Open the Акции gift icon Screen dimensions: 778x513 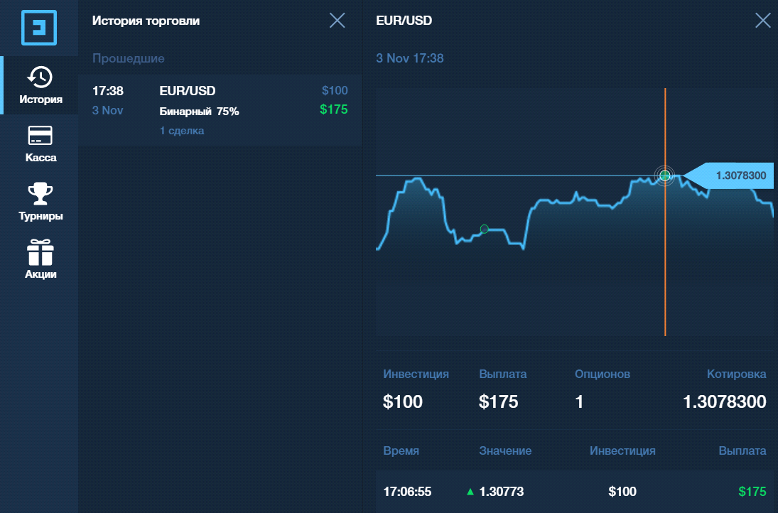(x=40, y=252)
